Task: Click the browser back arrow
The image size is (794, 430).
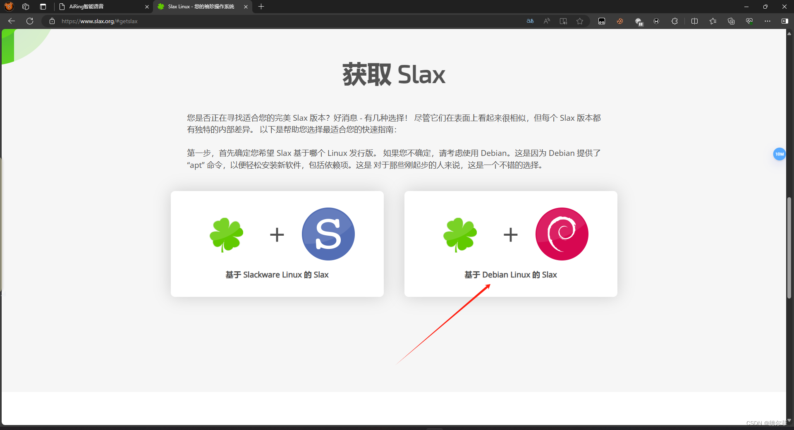Action: point(12,21)
